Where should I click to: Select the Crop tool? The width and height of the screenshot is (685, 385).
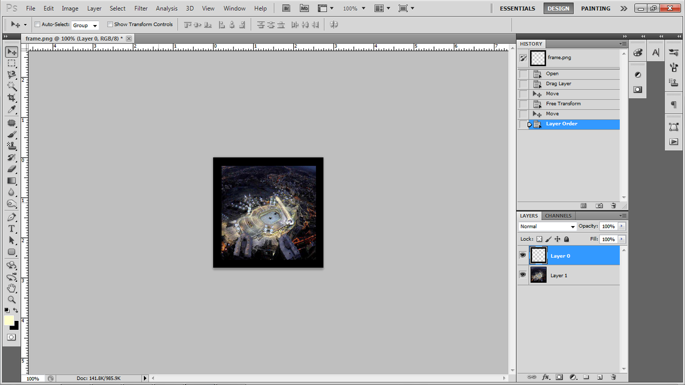[x=11, y=98]
